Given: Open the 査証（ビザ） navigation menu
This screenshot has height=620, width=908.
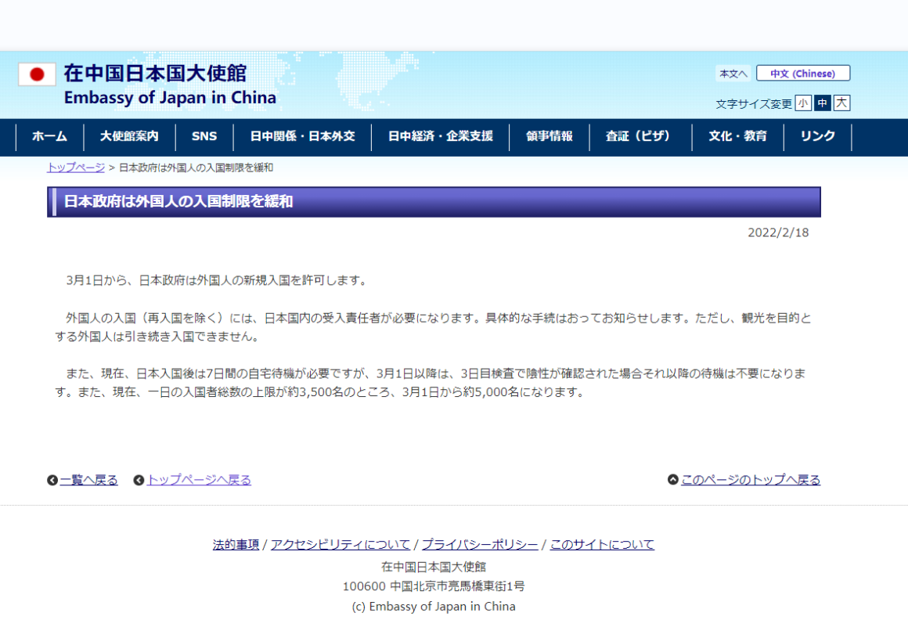Looking at the screenshot, I should coord(640,136).
